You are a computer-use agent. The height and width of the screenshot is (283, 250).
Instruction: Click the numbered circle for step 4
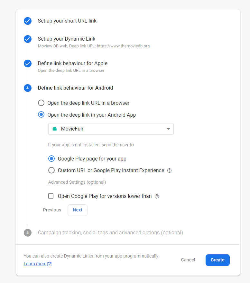28,88
